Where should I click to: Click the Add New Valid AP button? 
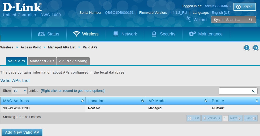pyautogui.click(x=22, y=132)
